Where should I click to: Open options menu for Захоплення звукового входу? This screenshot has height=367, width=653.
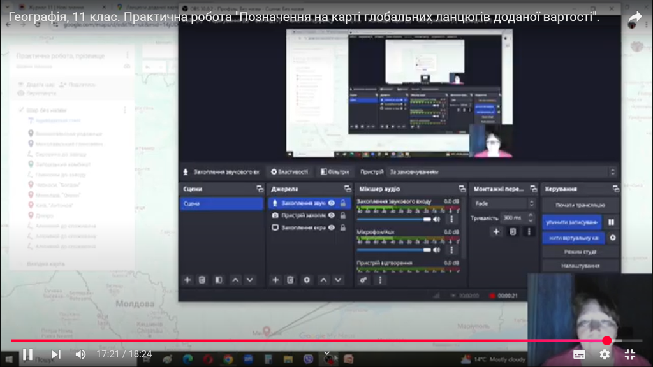tap(451, 219)
